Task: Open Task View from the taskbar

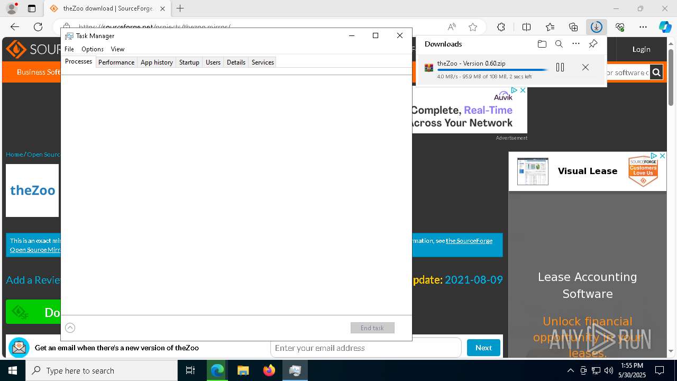Action: [x=190, y=370]
